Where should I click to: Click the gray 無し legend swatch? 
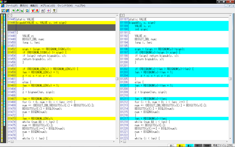[x=198, y=146]
